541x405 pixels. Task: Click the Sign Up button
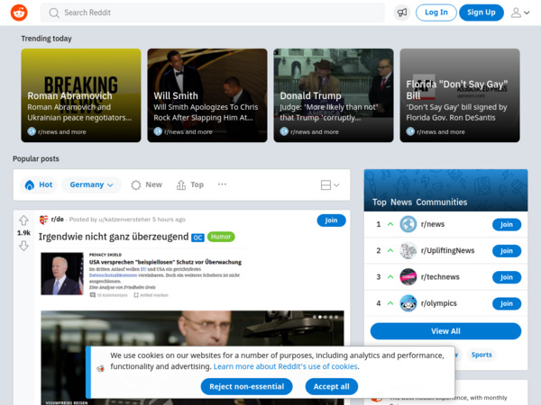pos(481,13)
